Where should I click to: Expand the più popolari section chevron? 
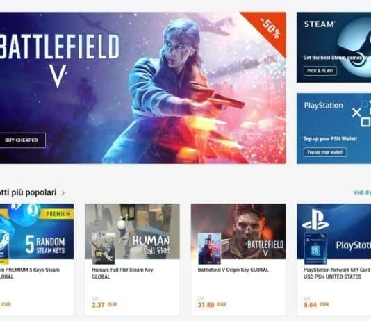[x=63, y=193]
